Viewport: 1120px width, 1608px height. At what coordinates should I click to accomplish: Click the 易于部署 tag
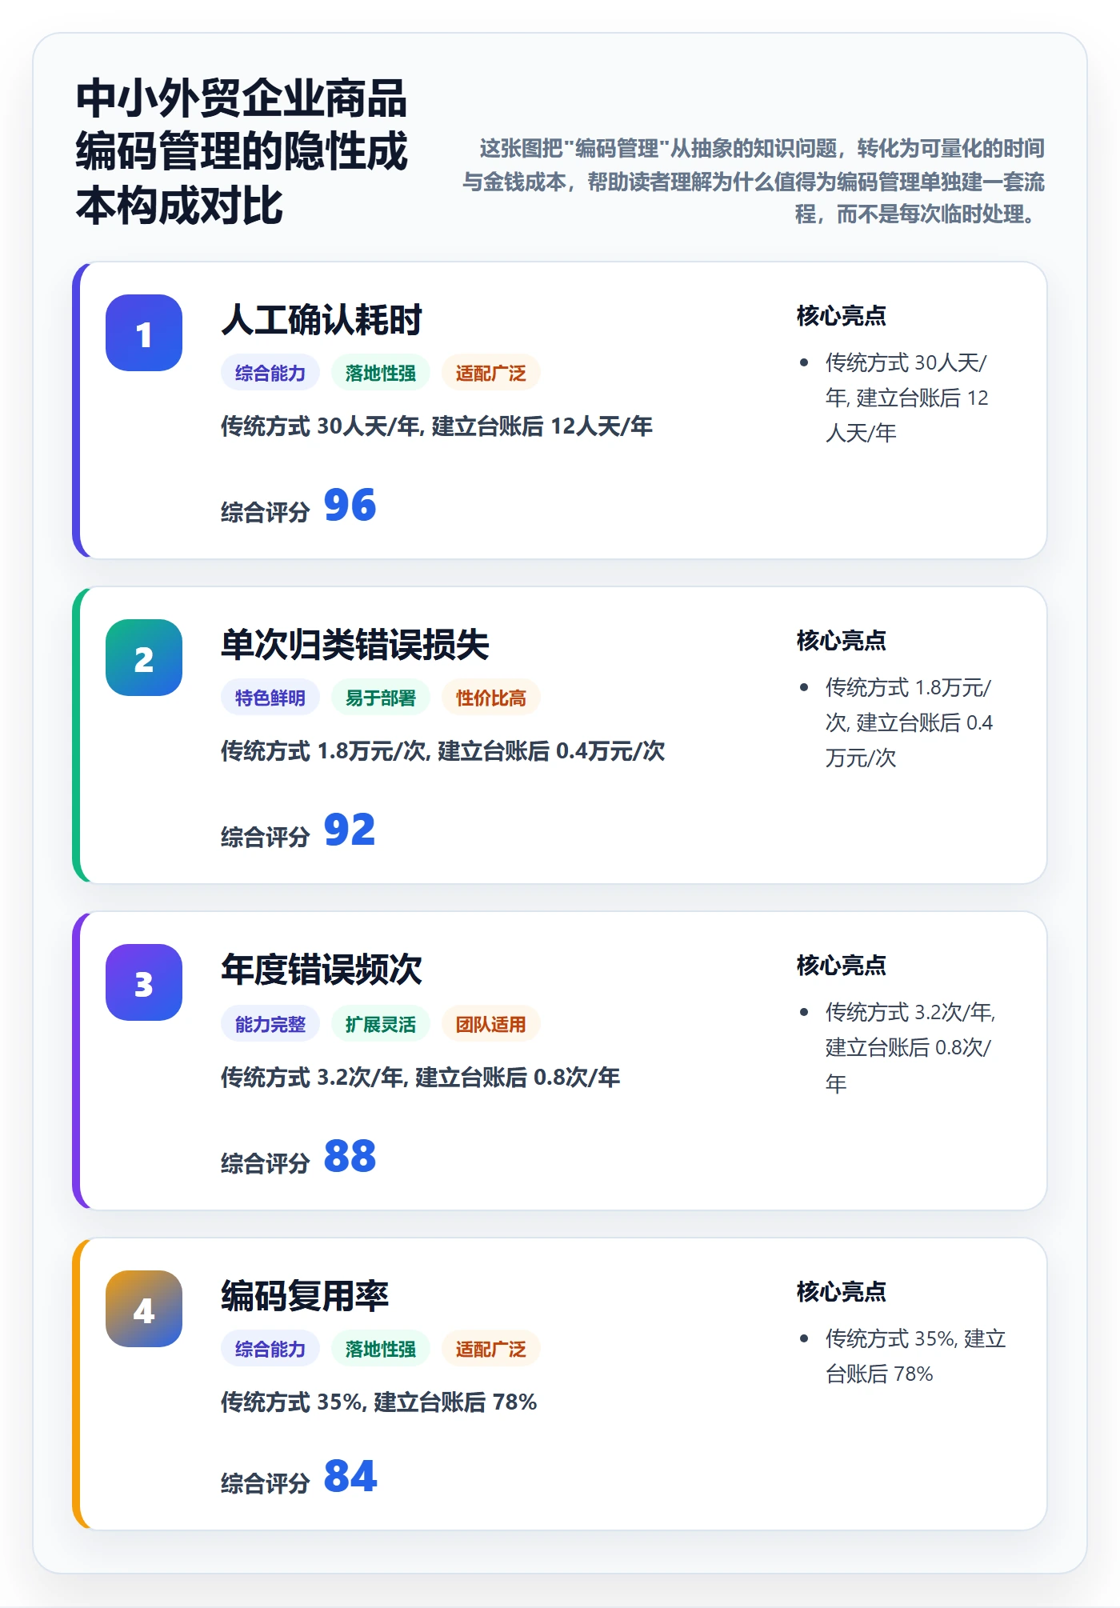point(381,698)
